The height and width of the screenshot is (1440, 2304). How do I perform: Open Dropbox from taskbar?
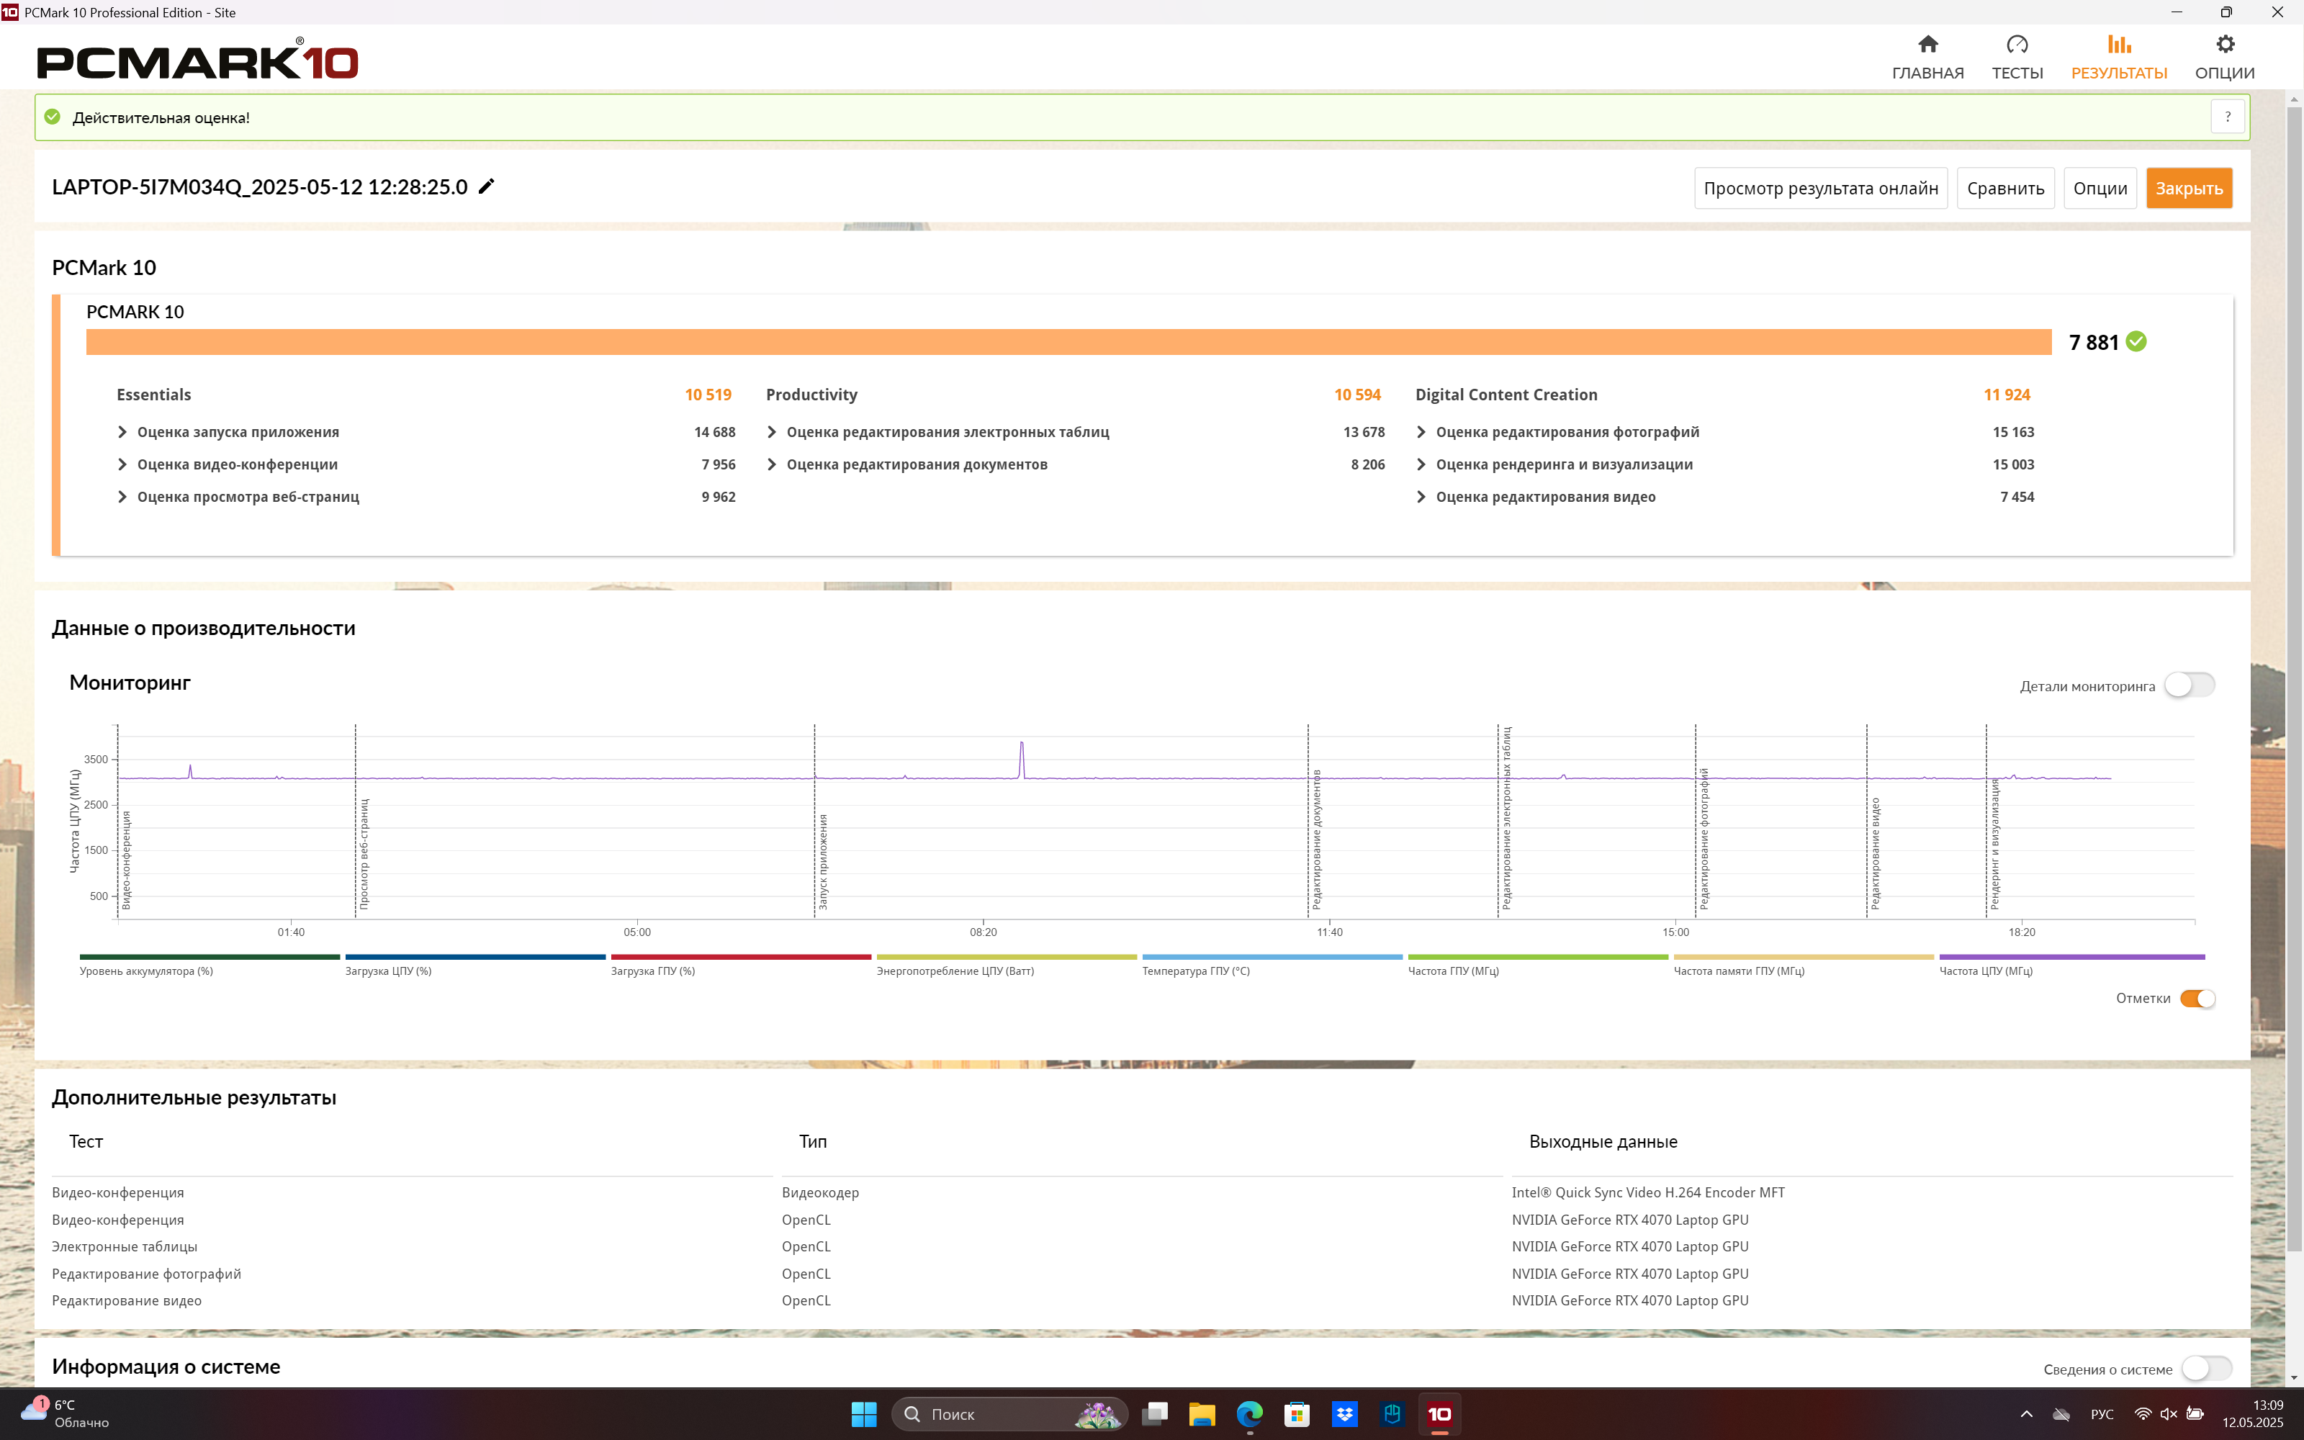(x=1344, y=1414)
